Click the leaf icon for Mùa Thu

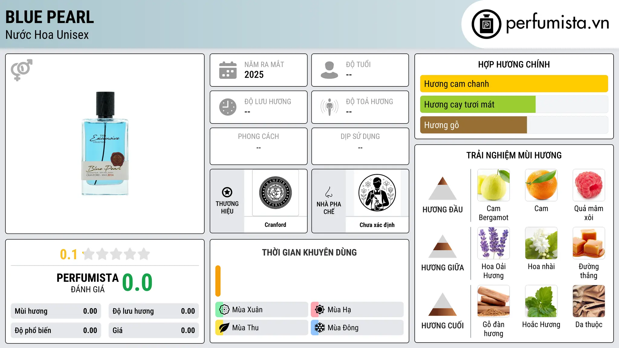pos(224,328)
